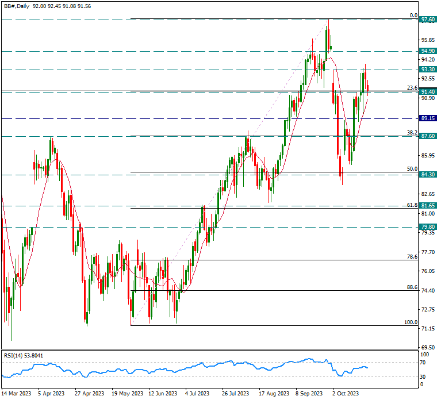Click the 78.6 Fibonacci level label

click(412, 257)
